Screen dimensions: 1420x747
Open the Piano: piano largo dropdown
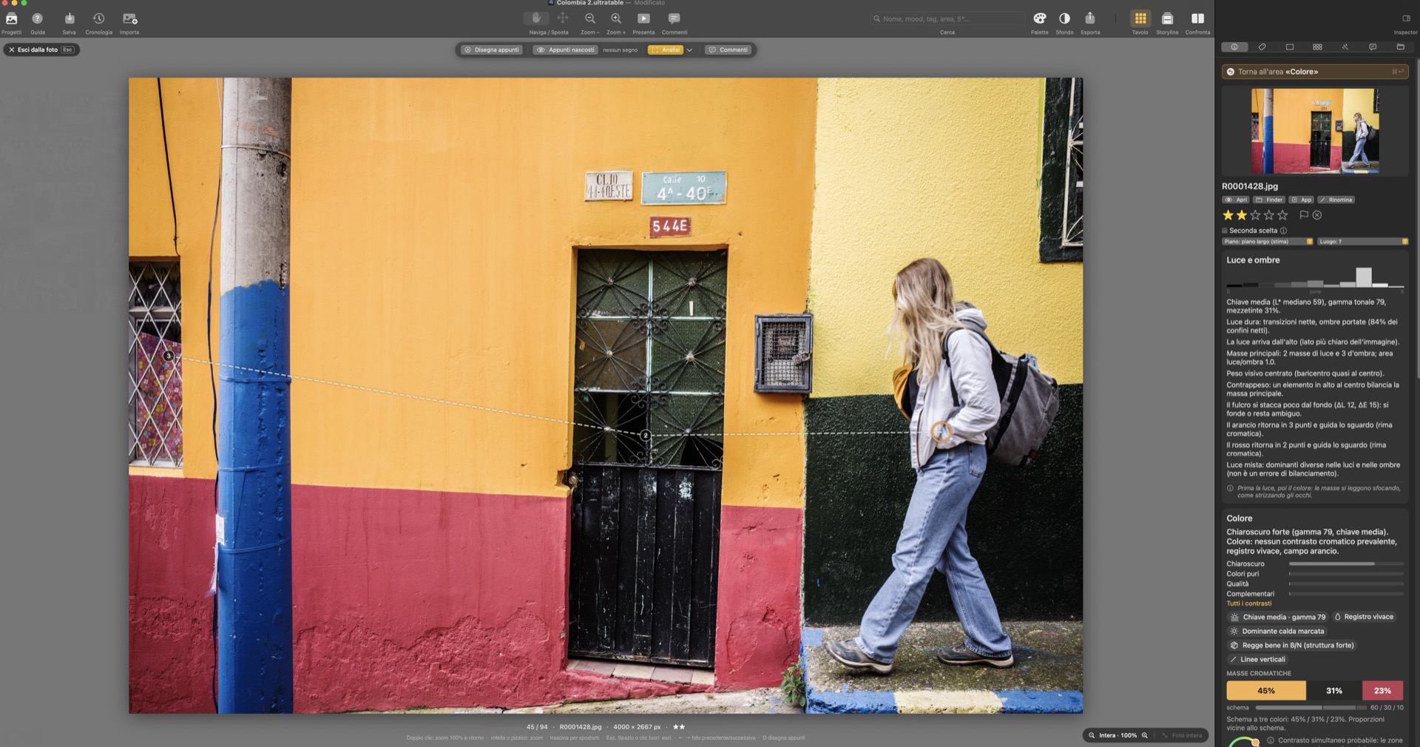[1268, 242]
